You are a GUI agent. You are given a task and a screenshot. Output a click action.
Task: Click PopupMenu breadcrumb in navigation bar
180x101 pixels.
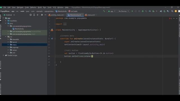[x=5, y=11]
